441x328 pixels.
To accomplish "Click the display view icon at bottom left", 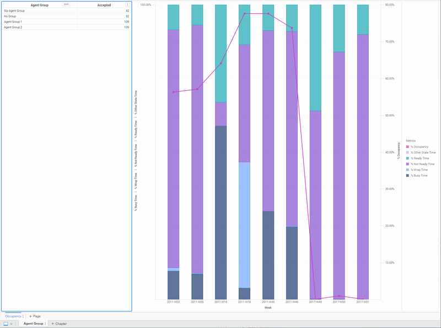I will tap(6, 324).
